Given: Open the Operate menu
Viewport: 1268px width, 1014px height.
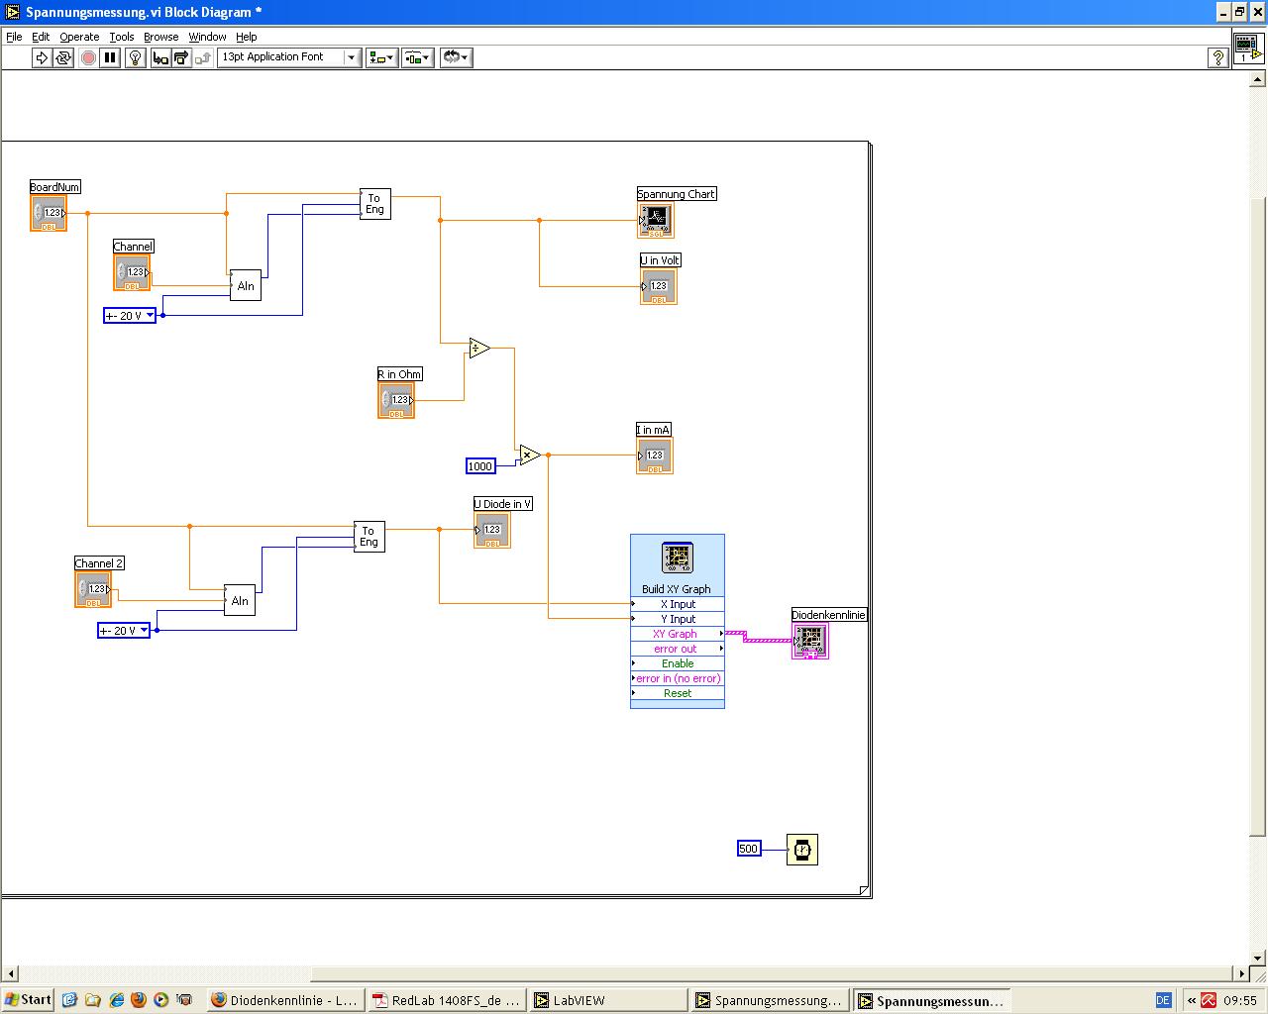Looking at the screenshot, I should (79, 37).
